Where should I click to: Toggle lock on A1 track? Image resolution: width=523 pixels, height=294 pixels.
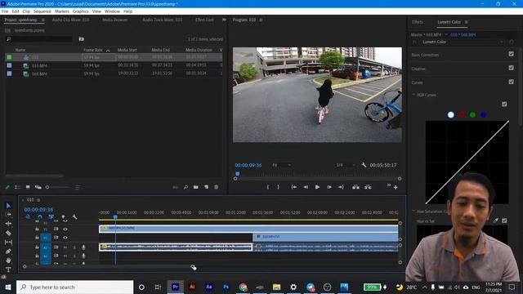(37, 247)
